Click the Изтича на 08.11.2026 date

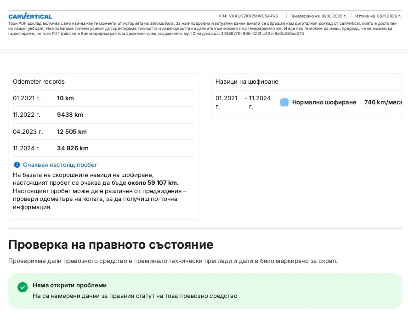378,16
